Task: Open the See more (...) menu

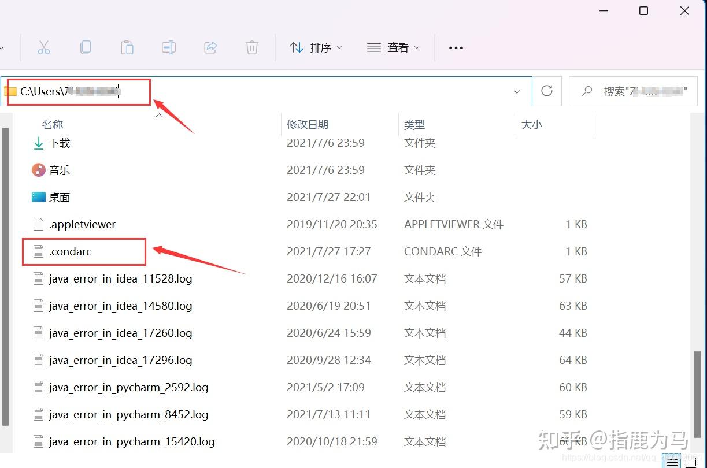Action: pos(456,47)
